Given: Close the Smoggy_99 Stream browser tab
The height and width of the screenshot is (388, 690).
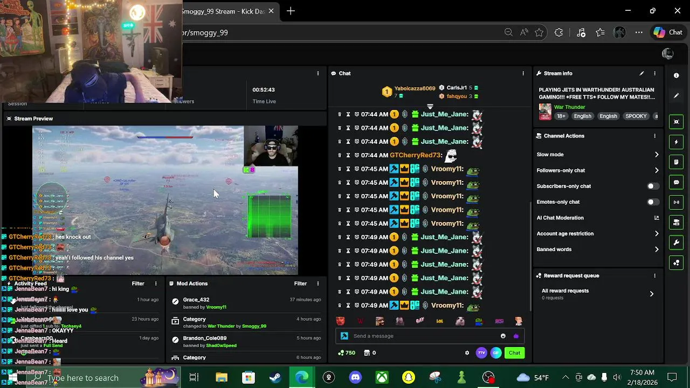Looking at the screenshot, I should pyautogui.click(x=271, y=11).
